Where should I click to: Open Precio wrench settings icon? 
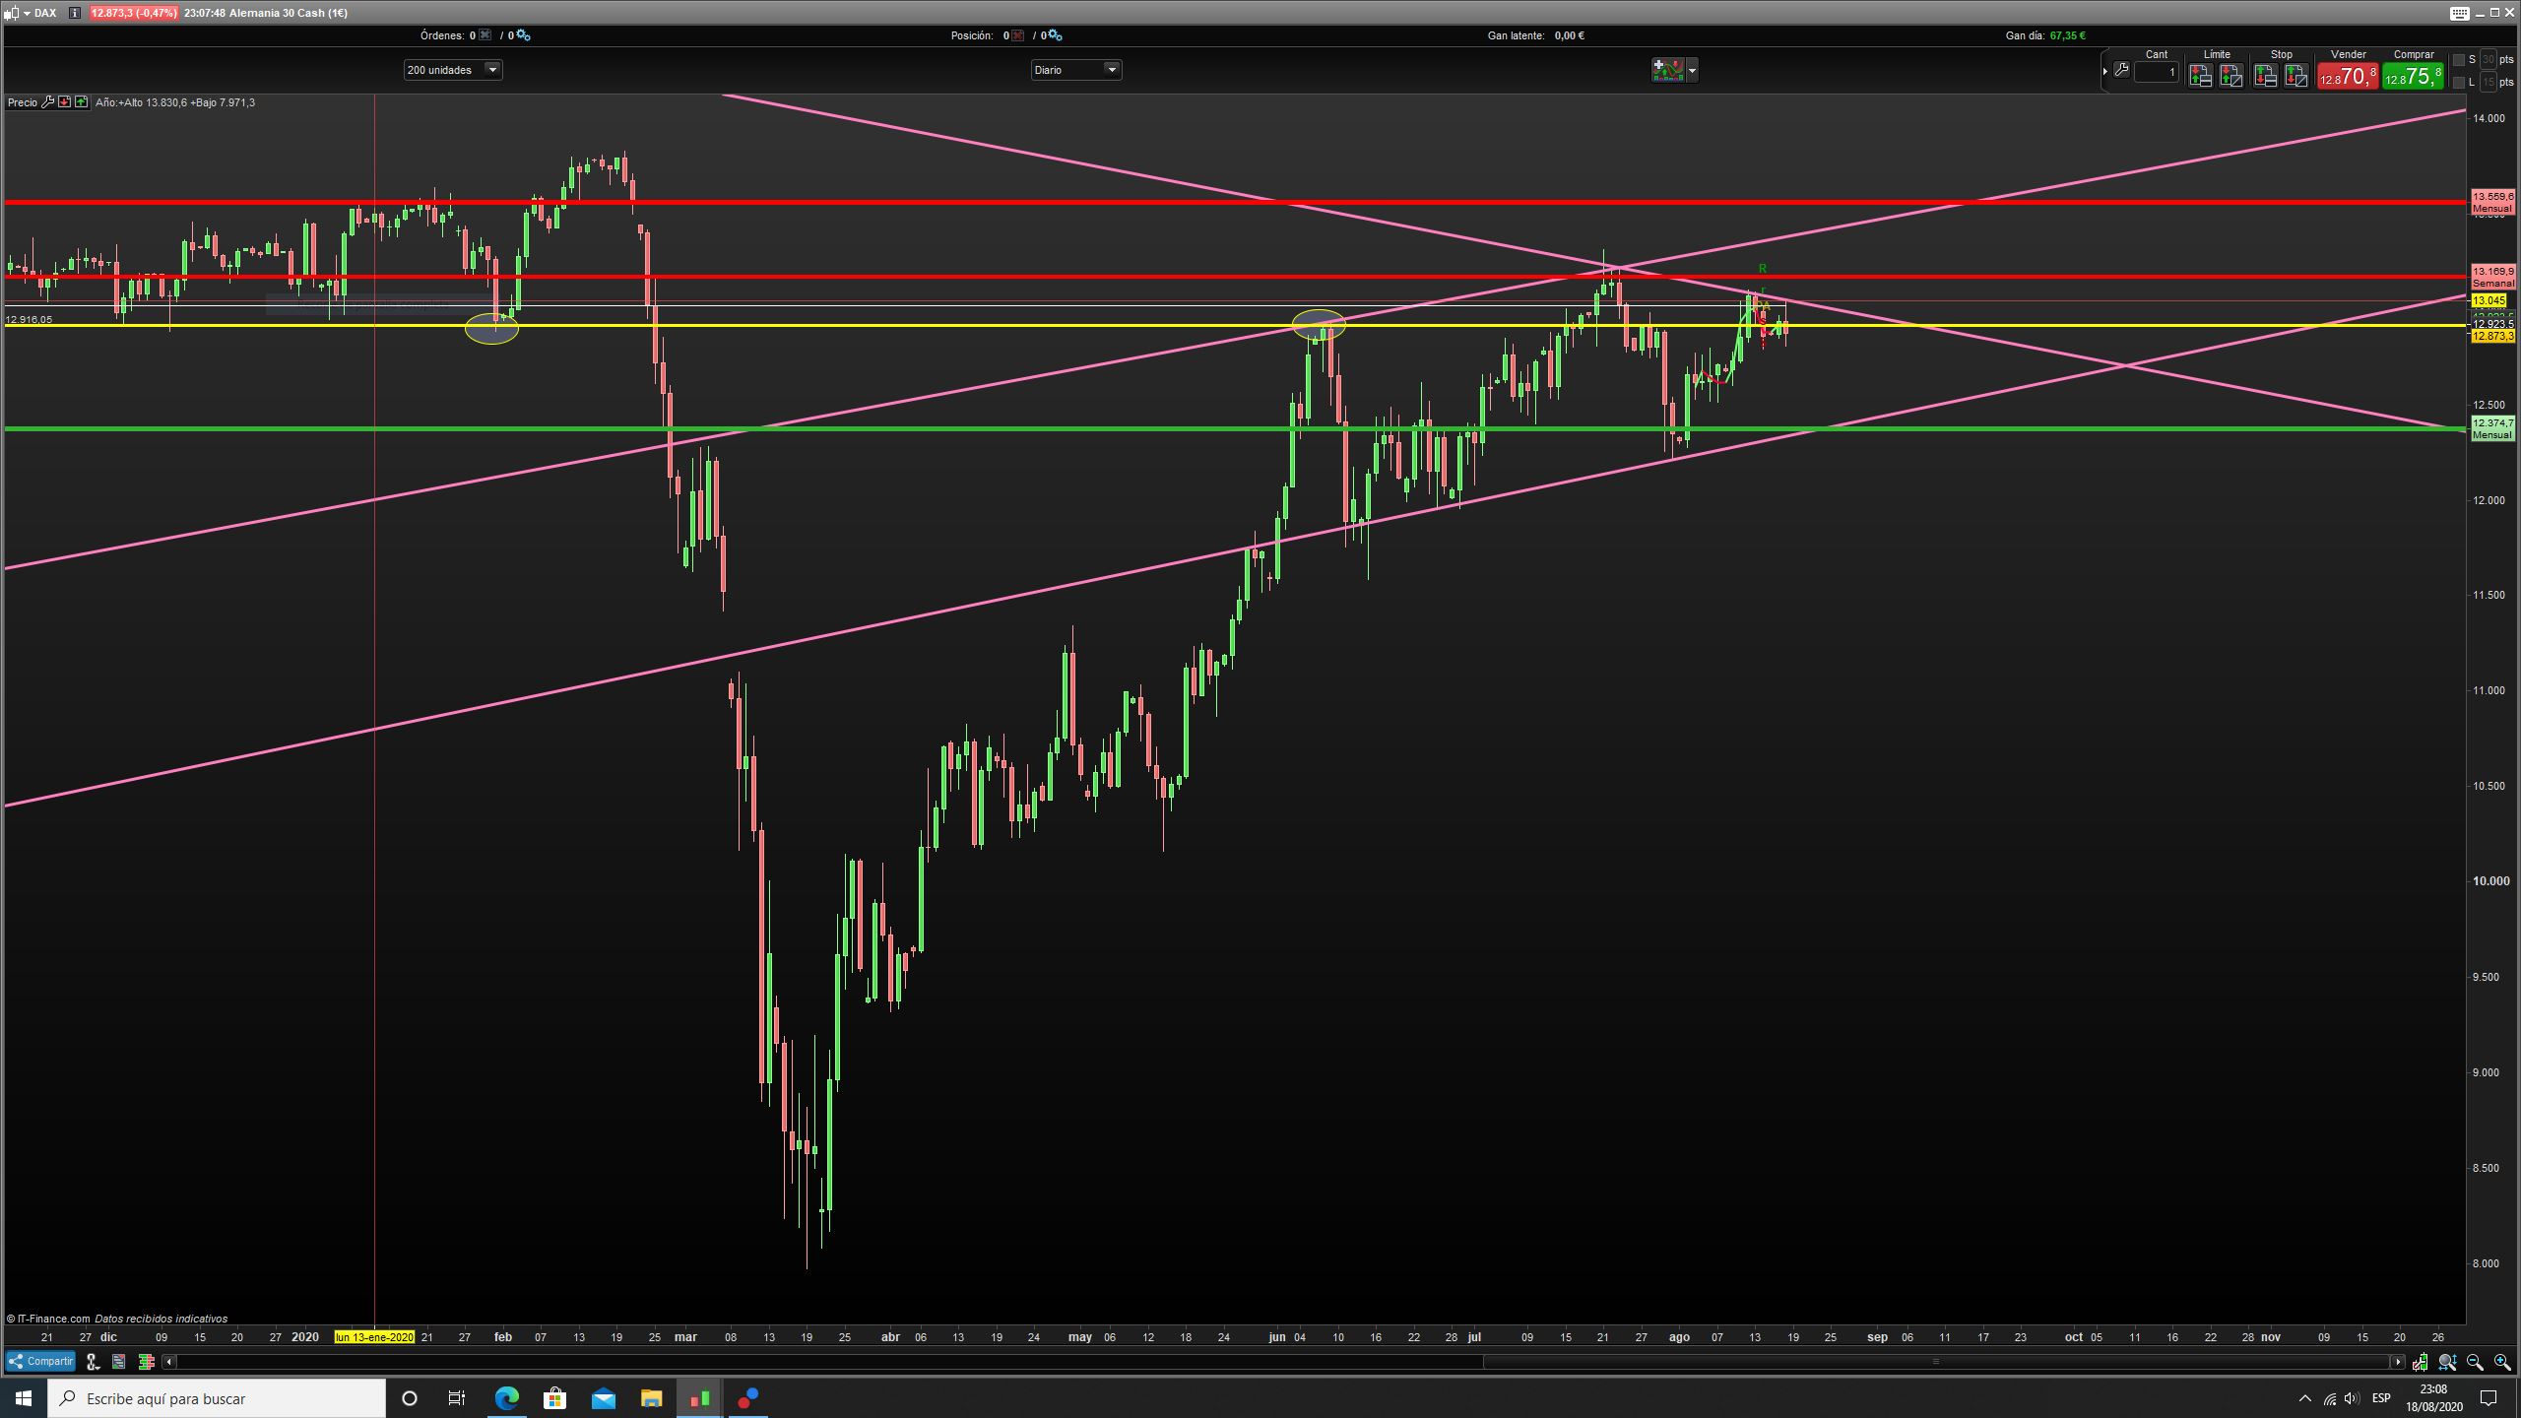[46, 102]
